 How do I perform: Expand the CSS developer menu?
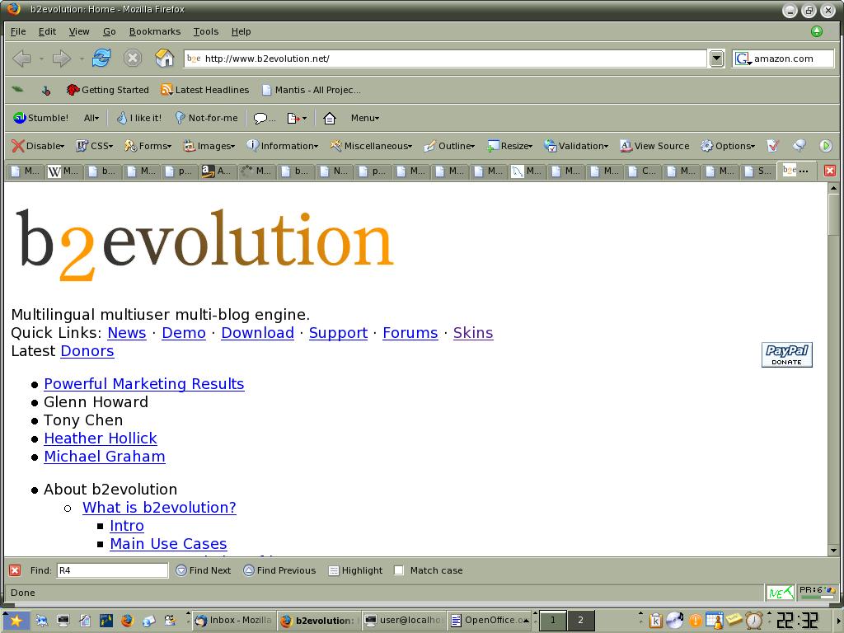pos(95,146)
